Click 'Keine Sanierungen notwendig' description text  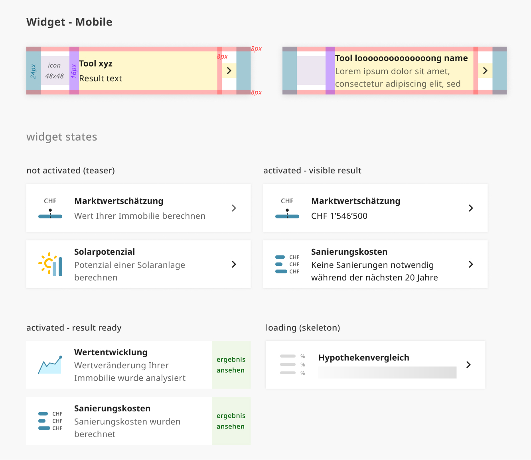click(374, 271)
